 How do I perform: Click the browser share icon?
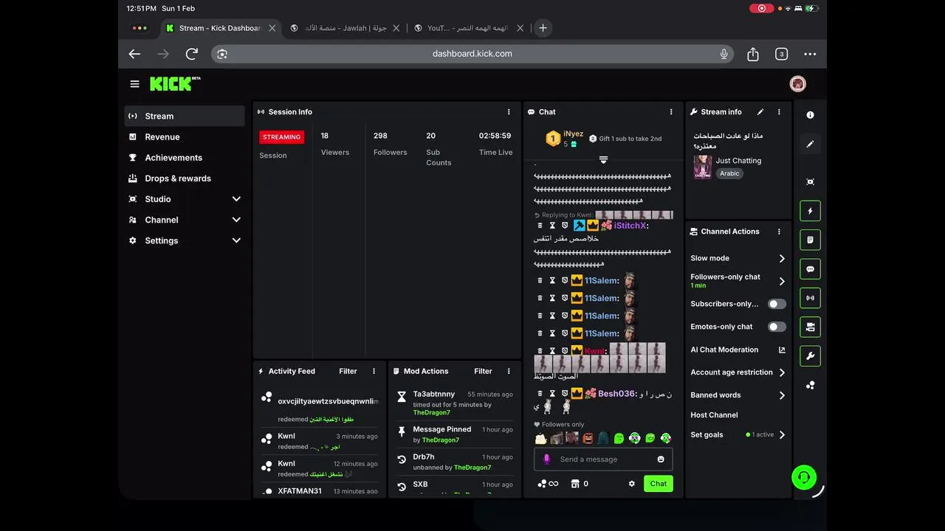pyautogui.click(x=753, y=54)
